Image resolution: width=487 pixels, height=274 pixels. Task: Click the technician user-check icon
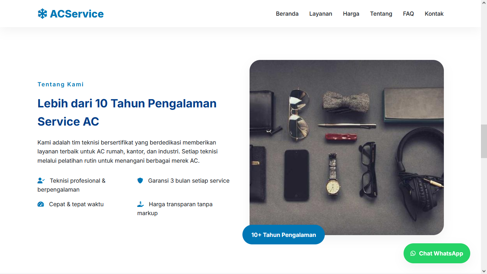(x=41, y=181)
